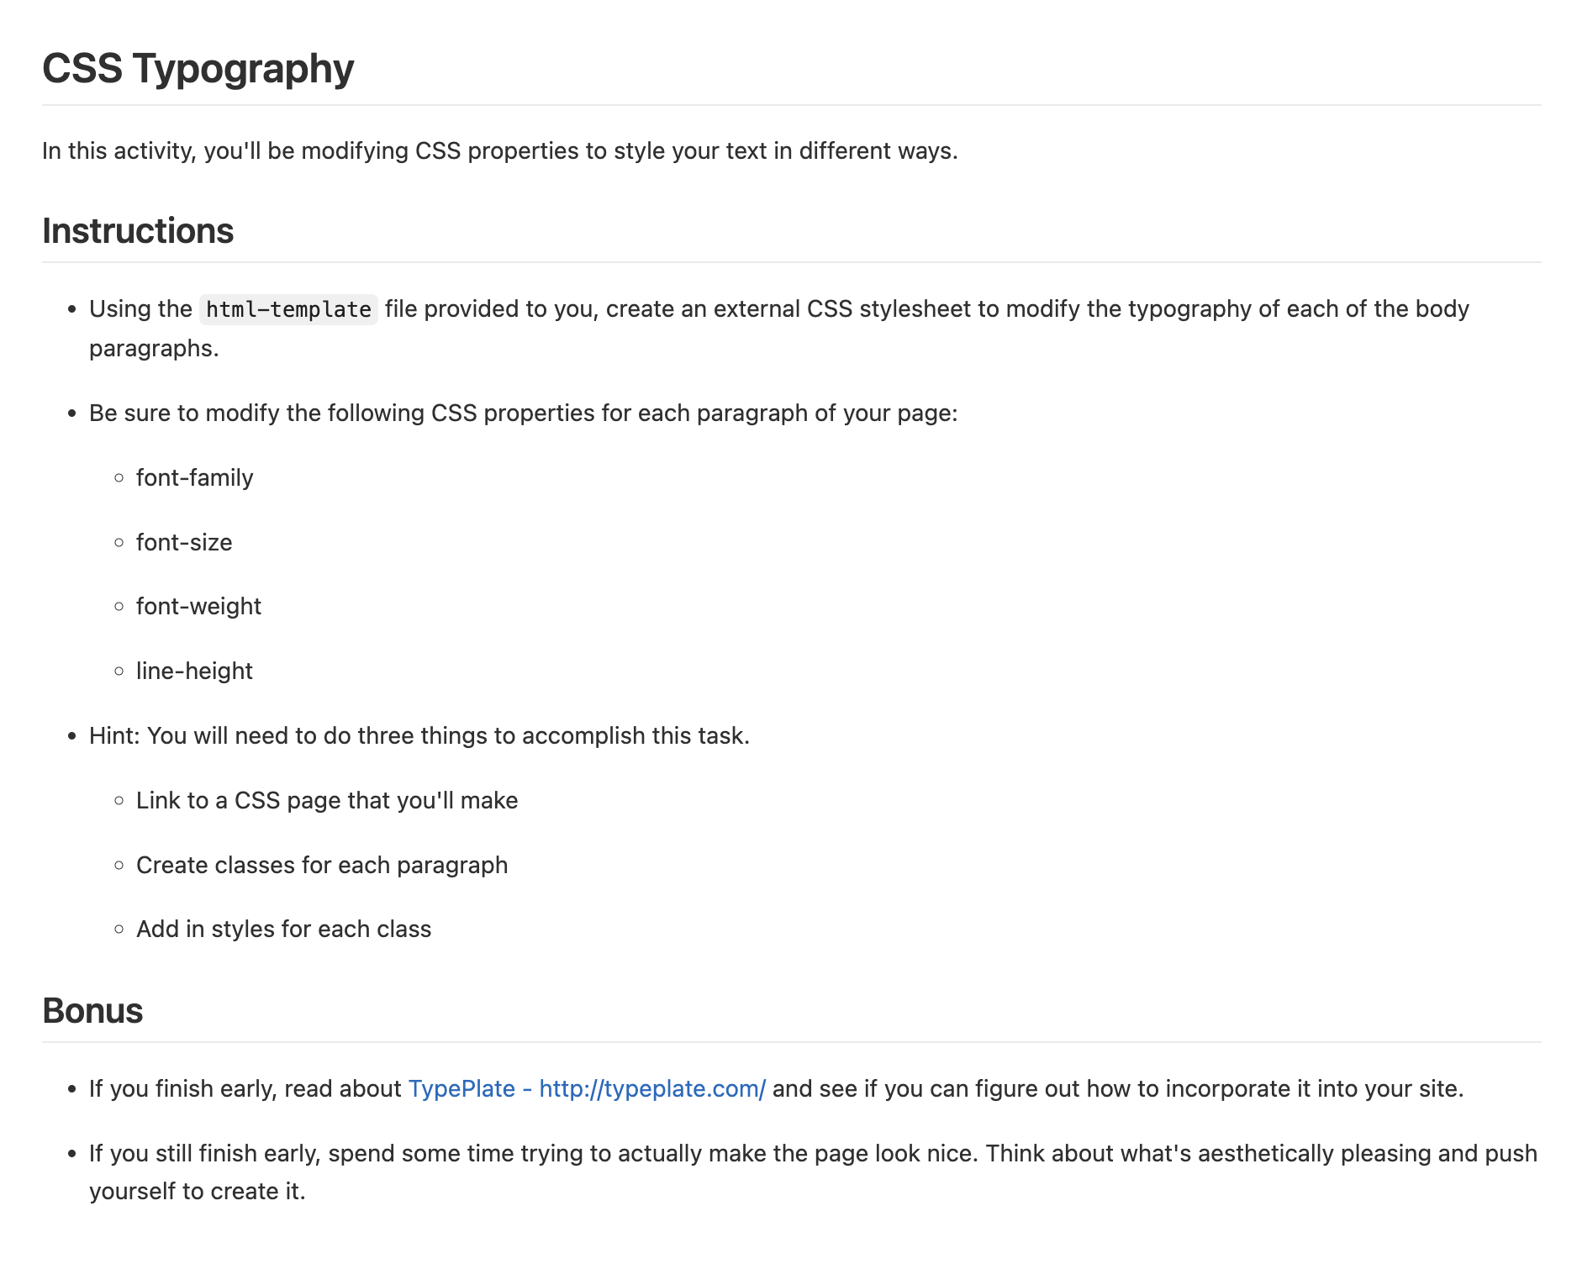Click the "Be sure to modify" bullet
This screenshot has width=1577, height=1269.
(523, 413)
